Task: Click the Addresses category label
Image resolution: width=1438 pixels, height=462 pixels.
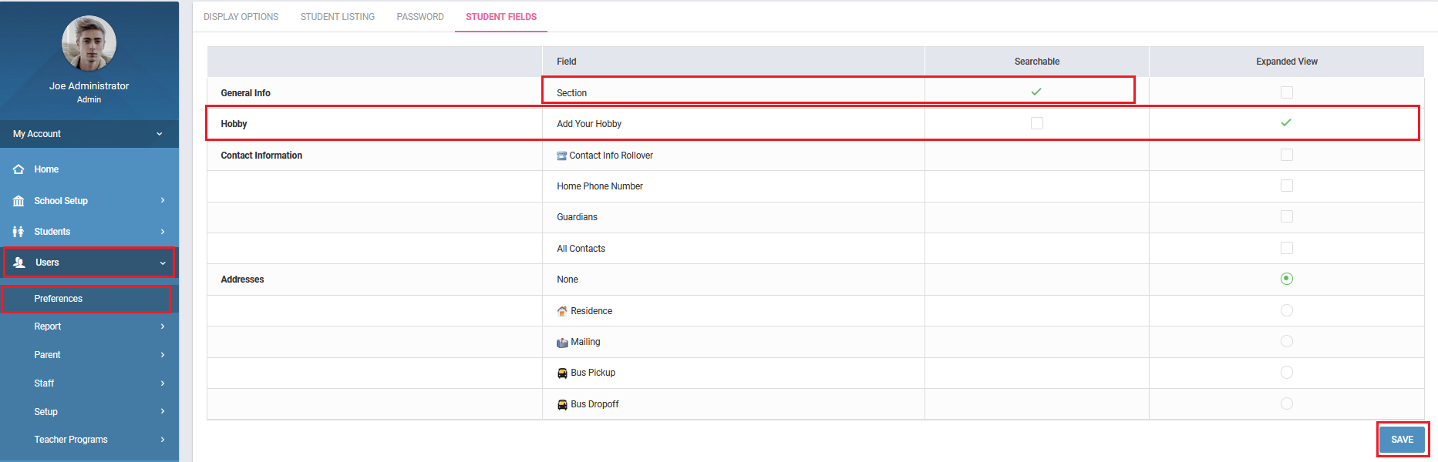Action: click(242, 280)
